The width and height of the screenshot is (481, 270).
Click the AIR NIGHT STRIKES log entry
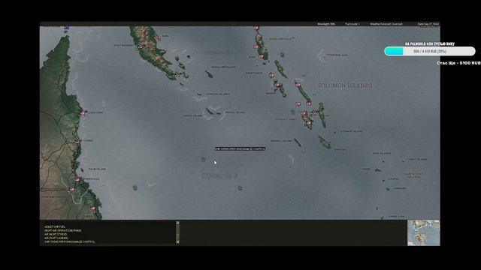56,234
